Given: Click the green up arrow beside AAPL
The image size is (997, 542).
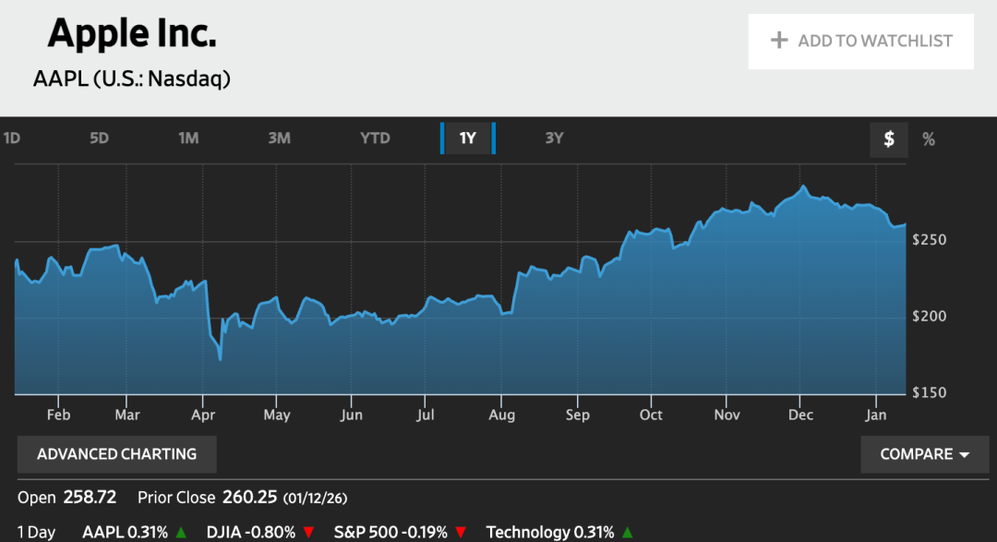Looking at the screenshot, I should (x=181, y=533).
